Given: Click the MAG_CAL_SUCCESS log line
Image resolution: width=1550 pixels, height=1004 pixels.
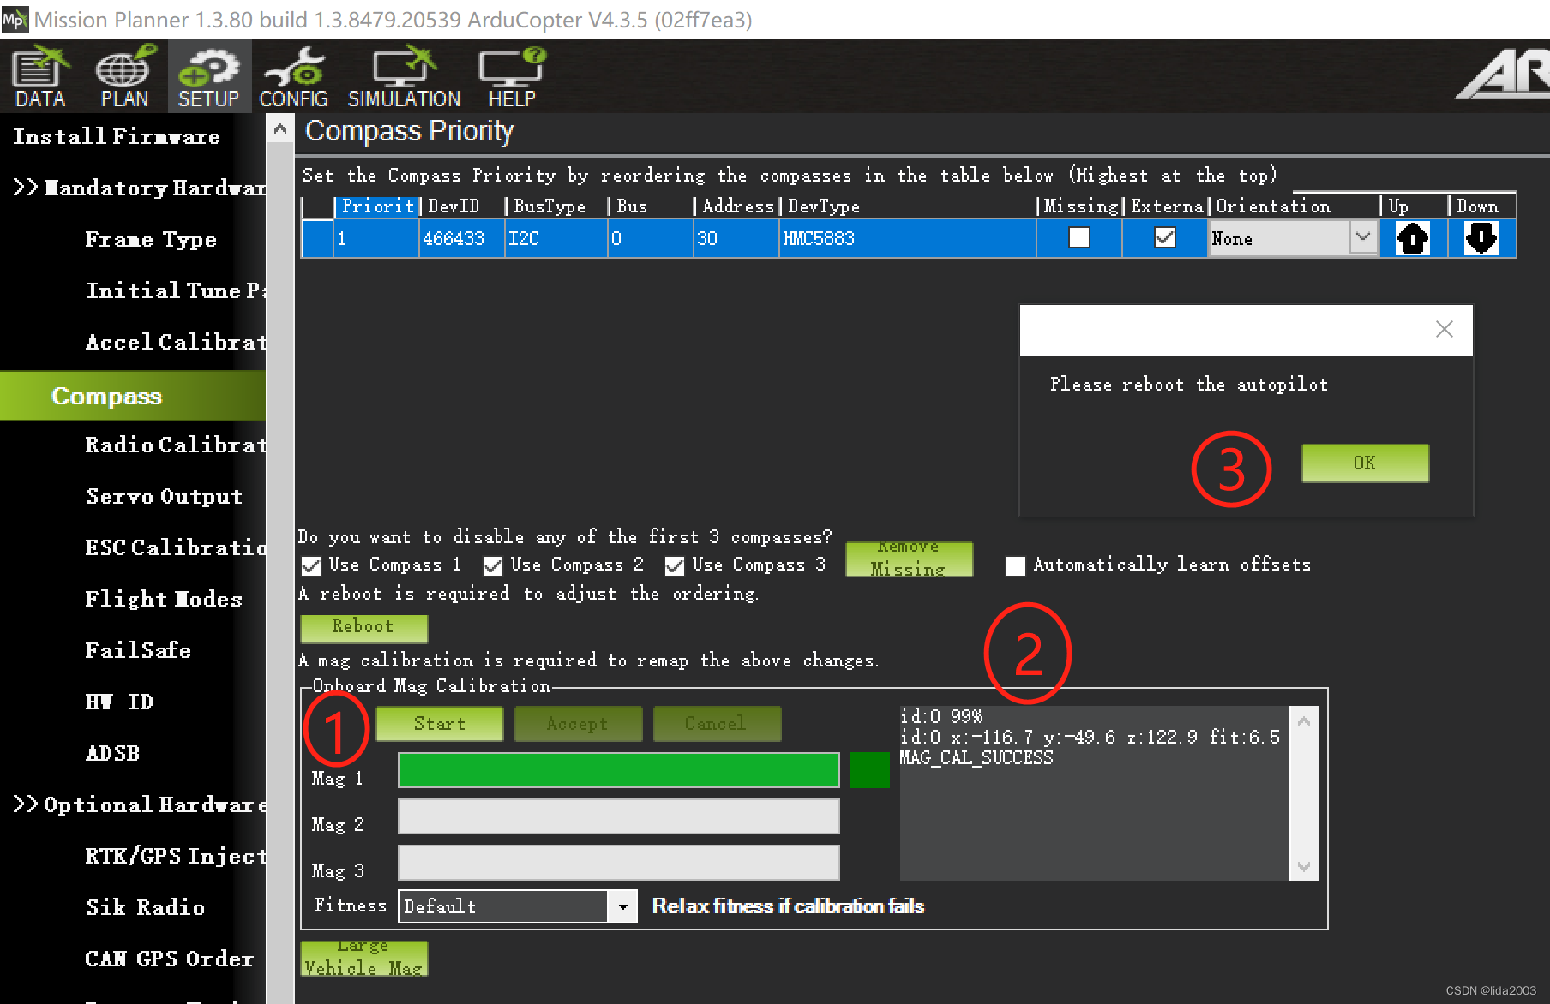Looking at the screenshot, I should tap(976, 758).
